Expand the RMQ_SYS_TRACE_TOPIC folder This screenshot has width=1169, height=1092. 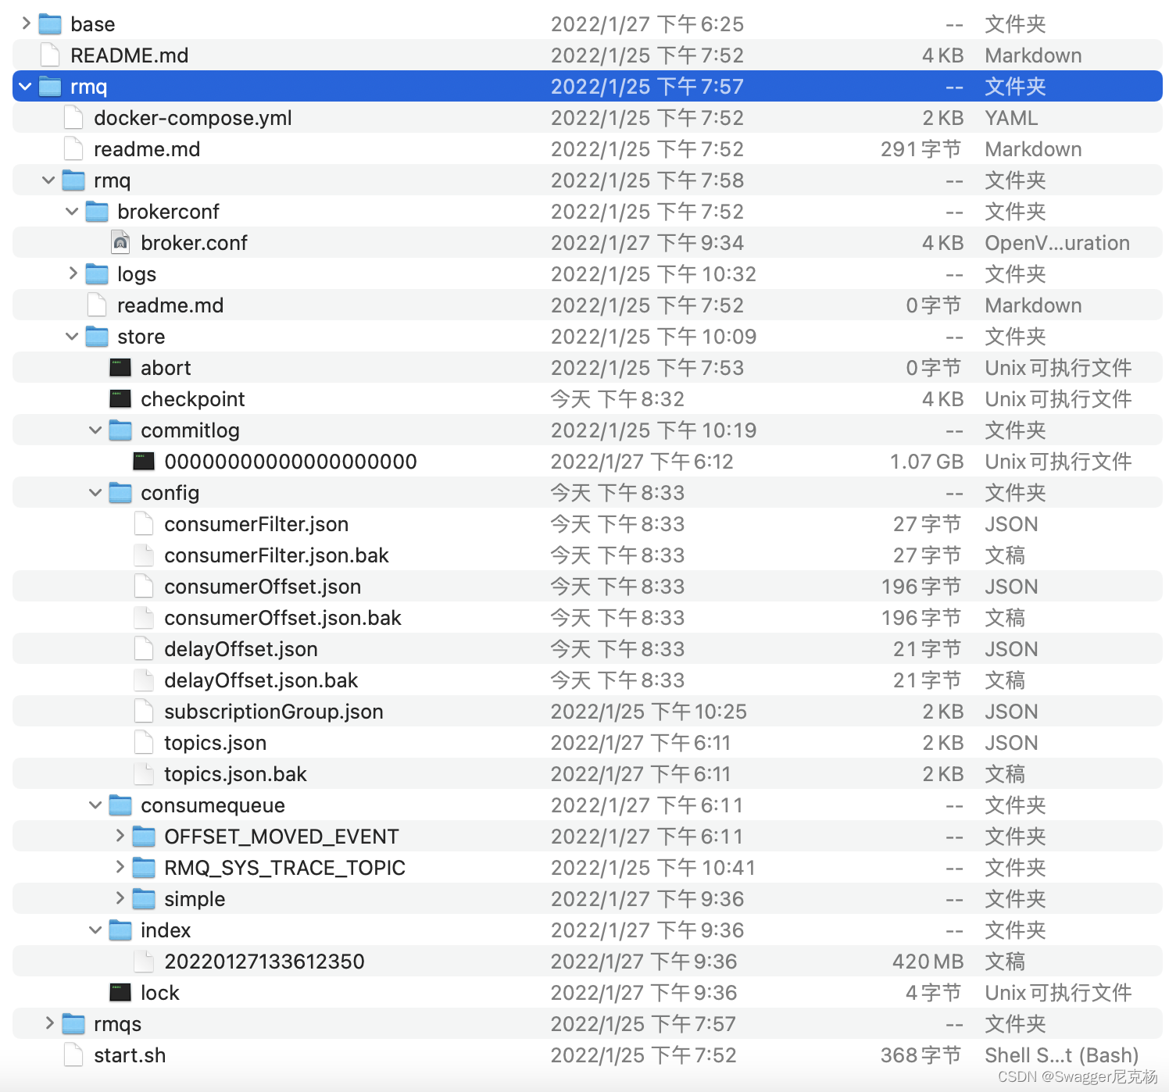(x=120, y=867)
